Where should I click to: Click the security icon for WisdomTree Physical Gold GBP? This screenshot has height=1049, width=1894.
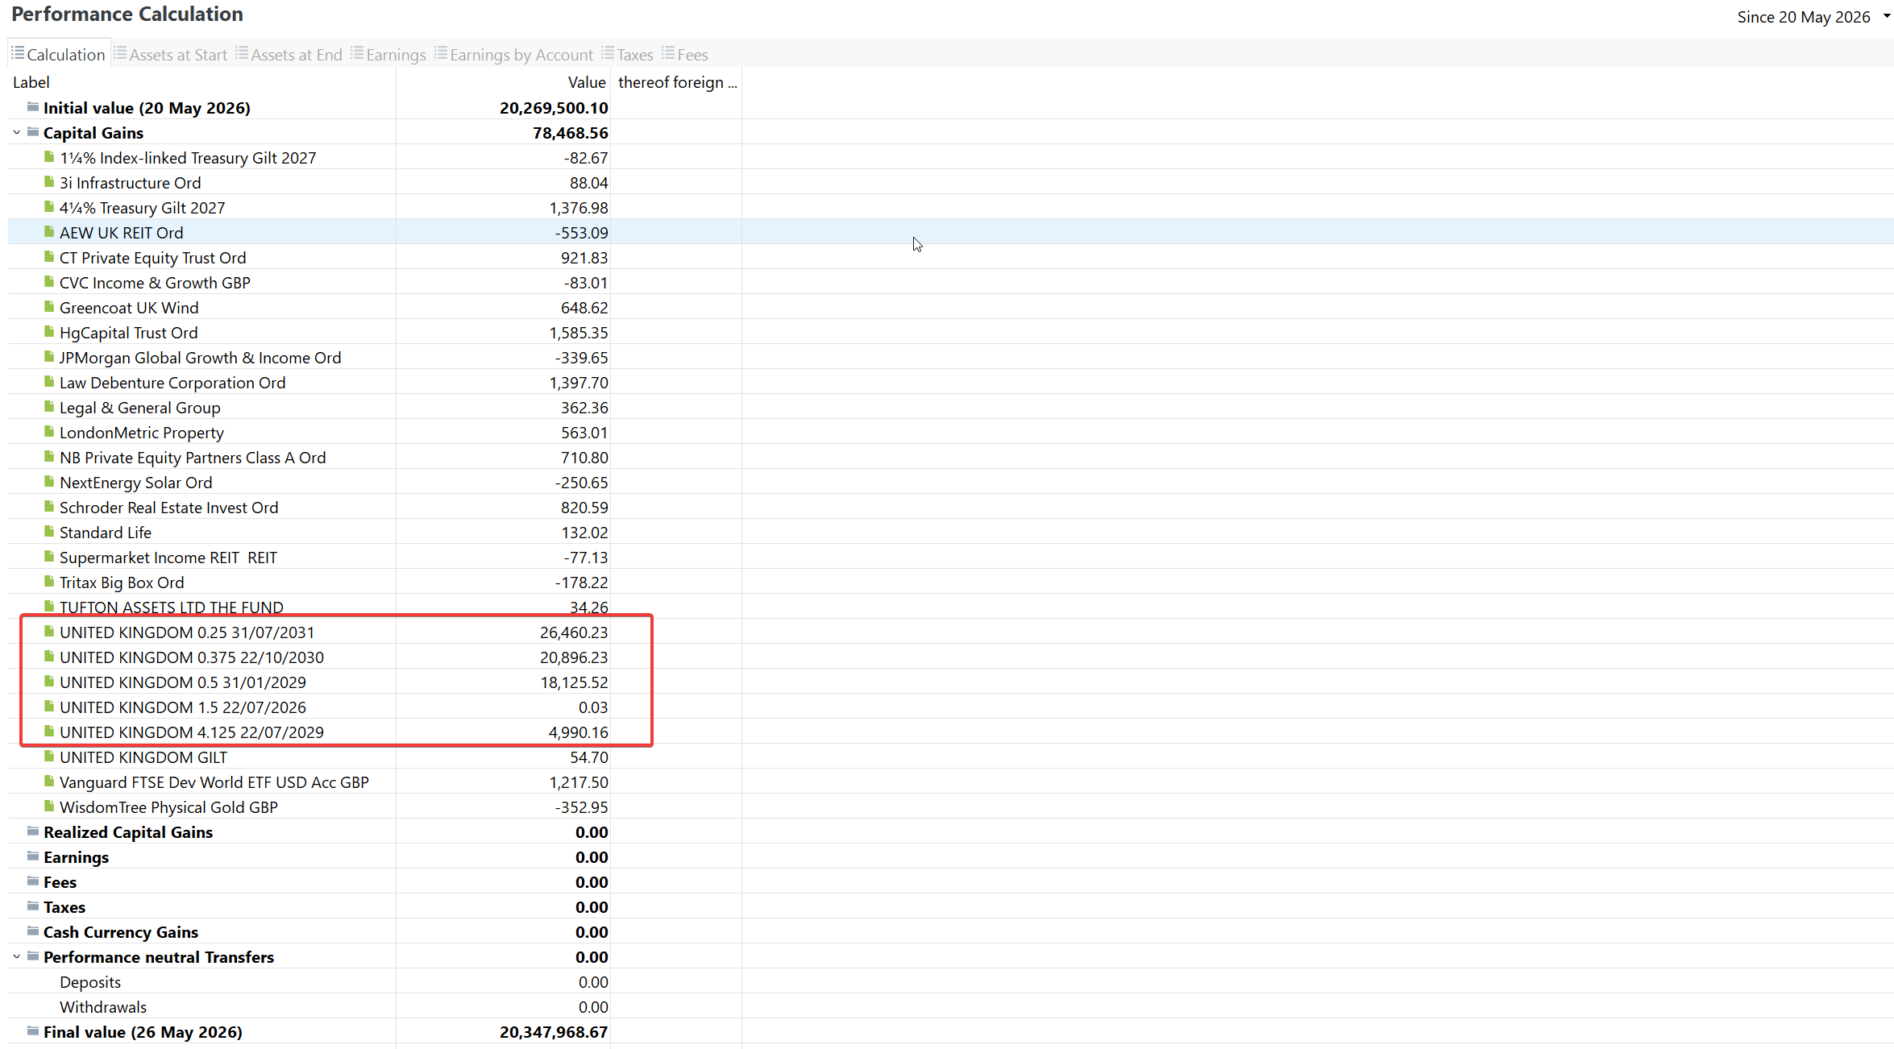point(49,806)
